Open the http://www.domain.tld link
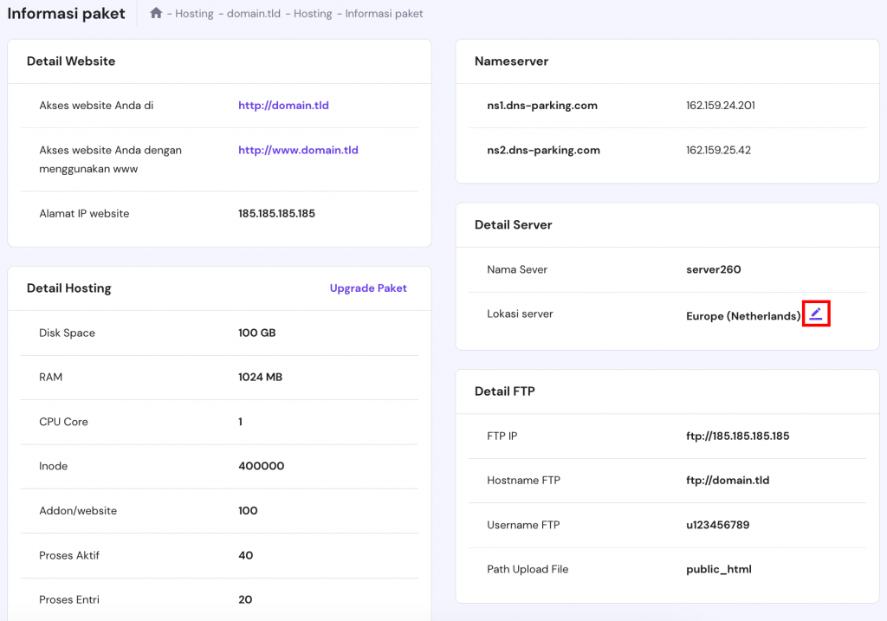 pyautogui.click(x=298, y=150)
